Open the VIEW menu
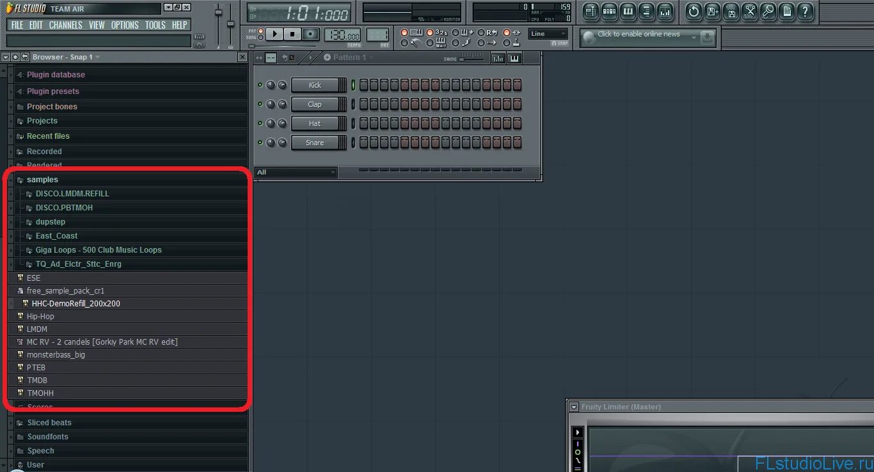Viewport: 874px width, 472px height. (x=97, y=25)
